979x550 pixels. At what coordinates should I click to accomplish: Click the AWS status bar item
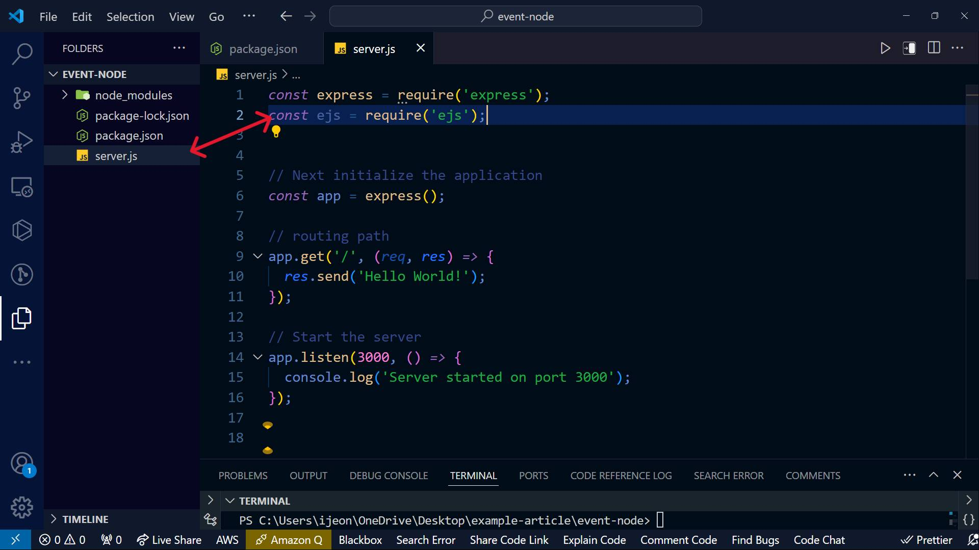pyautogui.click(x=227, y=540)
